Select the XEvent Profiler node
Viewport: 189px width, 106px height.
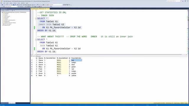(x=7, y=25)
